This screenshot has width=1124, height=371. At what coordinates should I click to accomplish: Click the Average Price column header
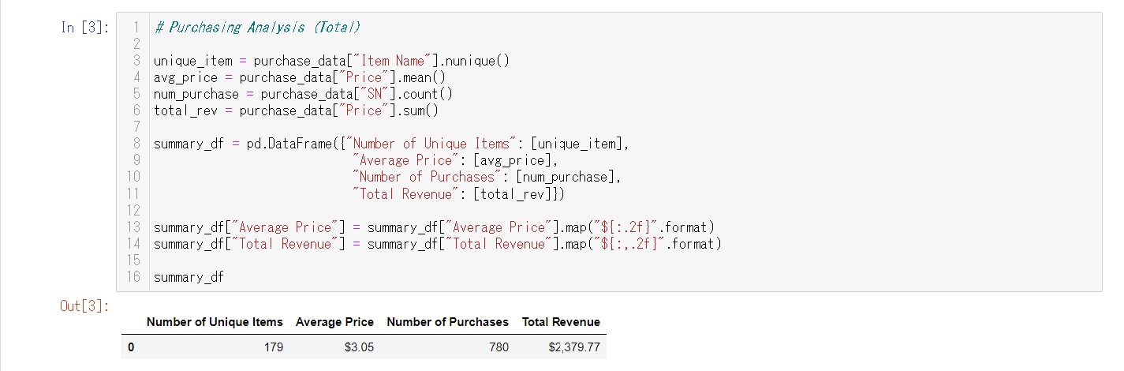tap(334, 322)
